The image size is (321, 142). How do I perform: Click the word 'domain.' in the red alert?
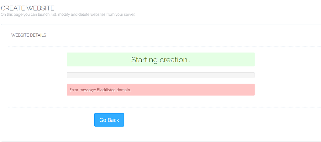(x=124, y=90)
